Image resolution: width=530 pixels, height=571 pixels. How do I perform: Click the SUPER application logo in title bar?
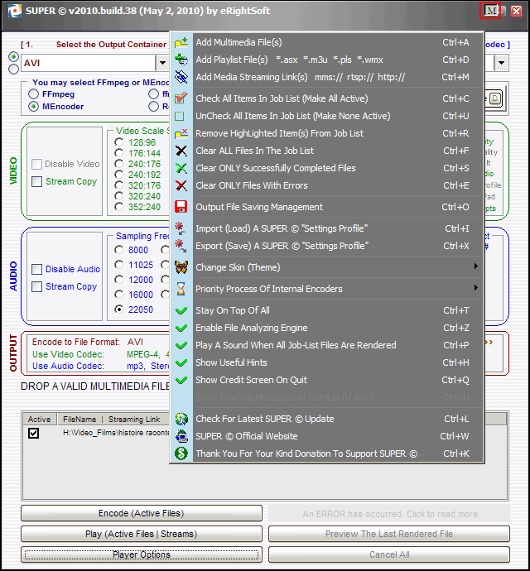(14, 11)
